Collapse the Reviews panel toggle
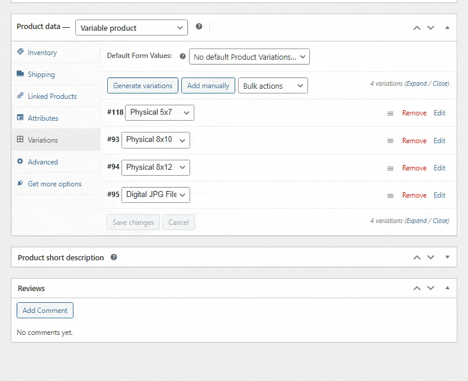Screen dimensions: 468x381 (x=447, y=288)
